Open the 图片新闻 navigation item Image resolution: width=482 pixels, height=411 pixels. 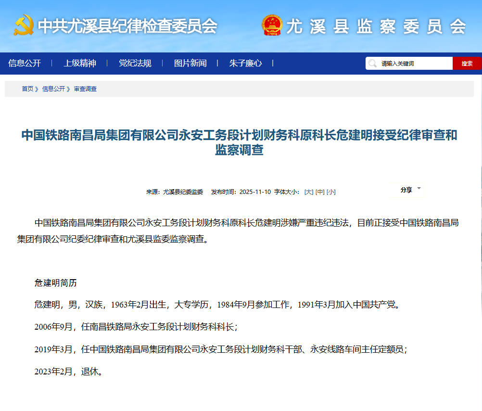[190, 63]
